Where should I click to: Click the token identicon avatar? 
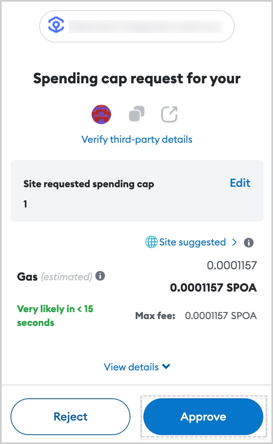pyautogui.click(x=101, y=114)
